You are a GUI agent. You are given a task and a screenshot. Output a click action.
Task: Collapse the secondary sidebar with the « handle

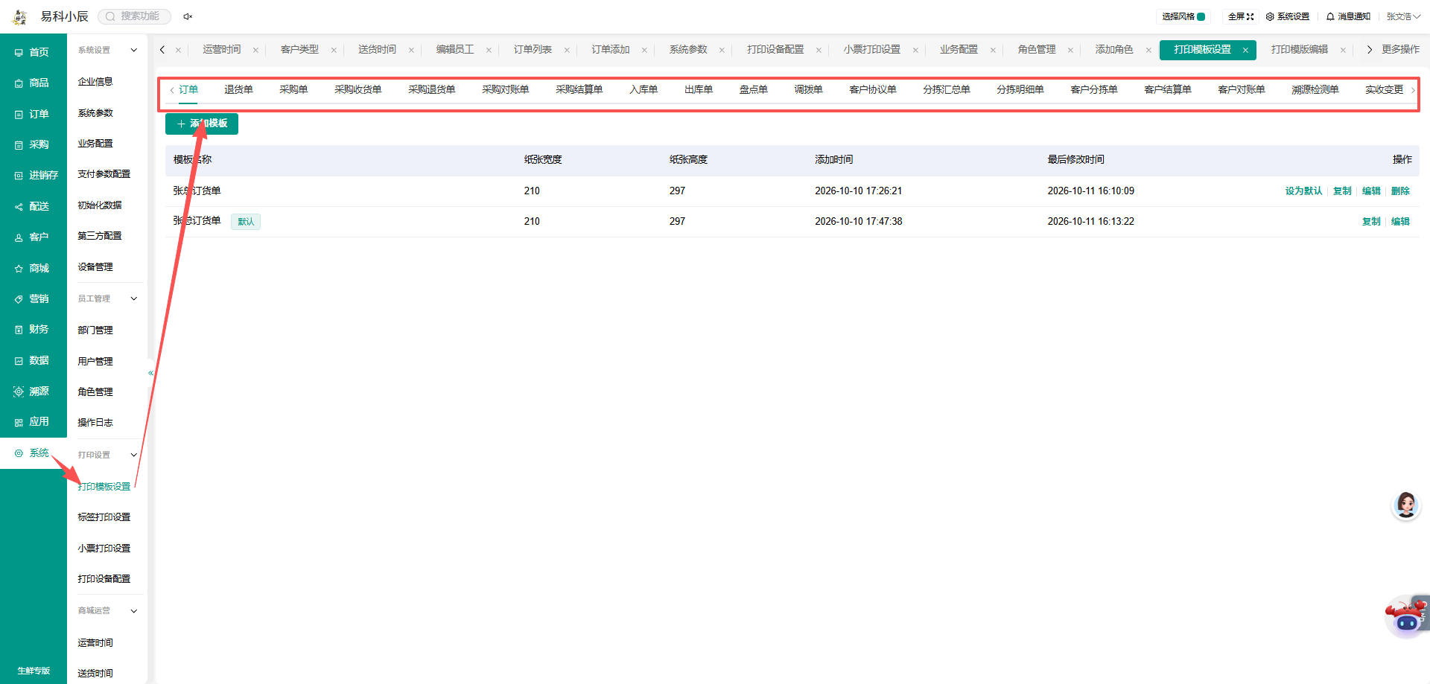tap(150, 373)
